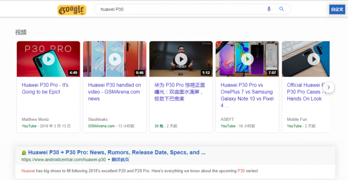
Task: Open Huawei P30 + P30 Pro News, Rumors result
Action: pyautogui.click(x=117, y=153)
